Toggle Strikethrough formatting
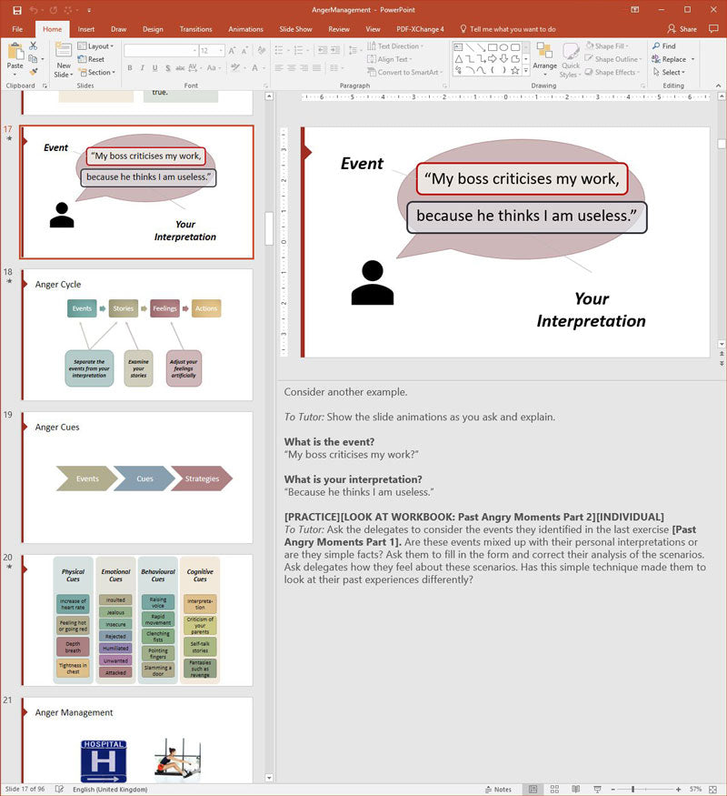The height and width of the screenshot is (796, 727). (180, 68)
